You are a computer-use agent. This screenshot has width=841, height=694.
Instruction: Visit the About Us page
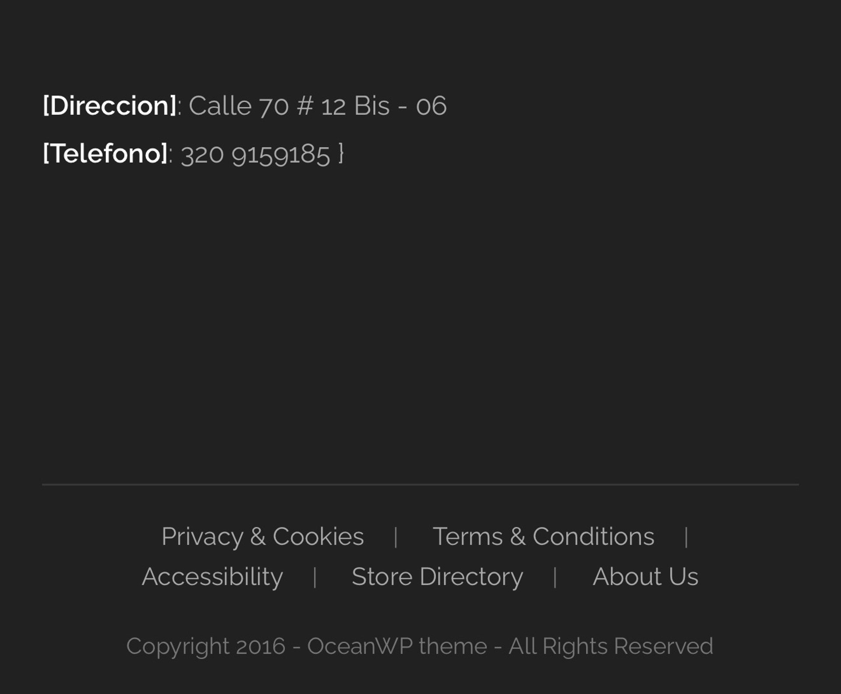point(645,577)
